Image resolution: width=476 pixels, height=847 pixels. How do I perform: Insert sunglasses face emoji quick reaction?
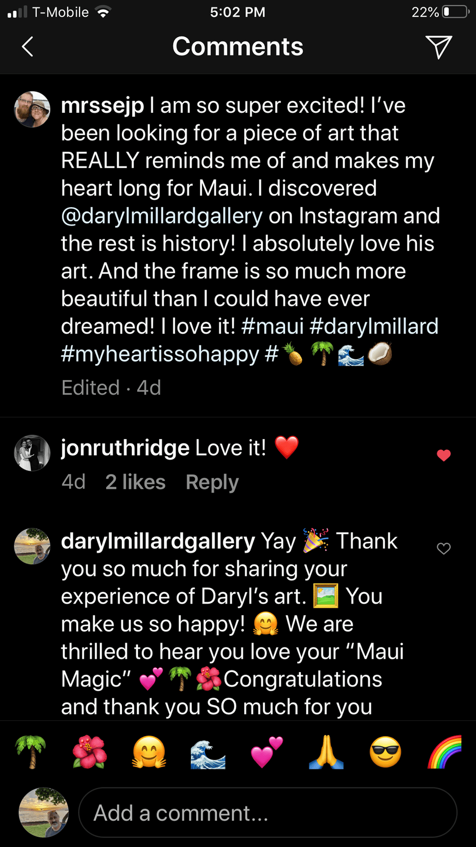[x=386, y=753]
